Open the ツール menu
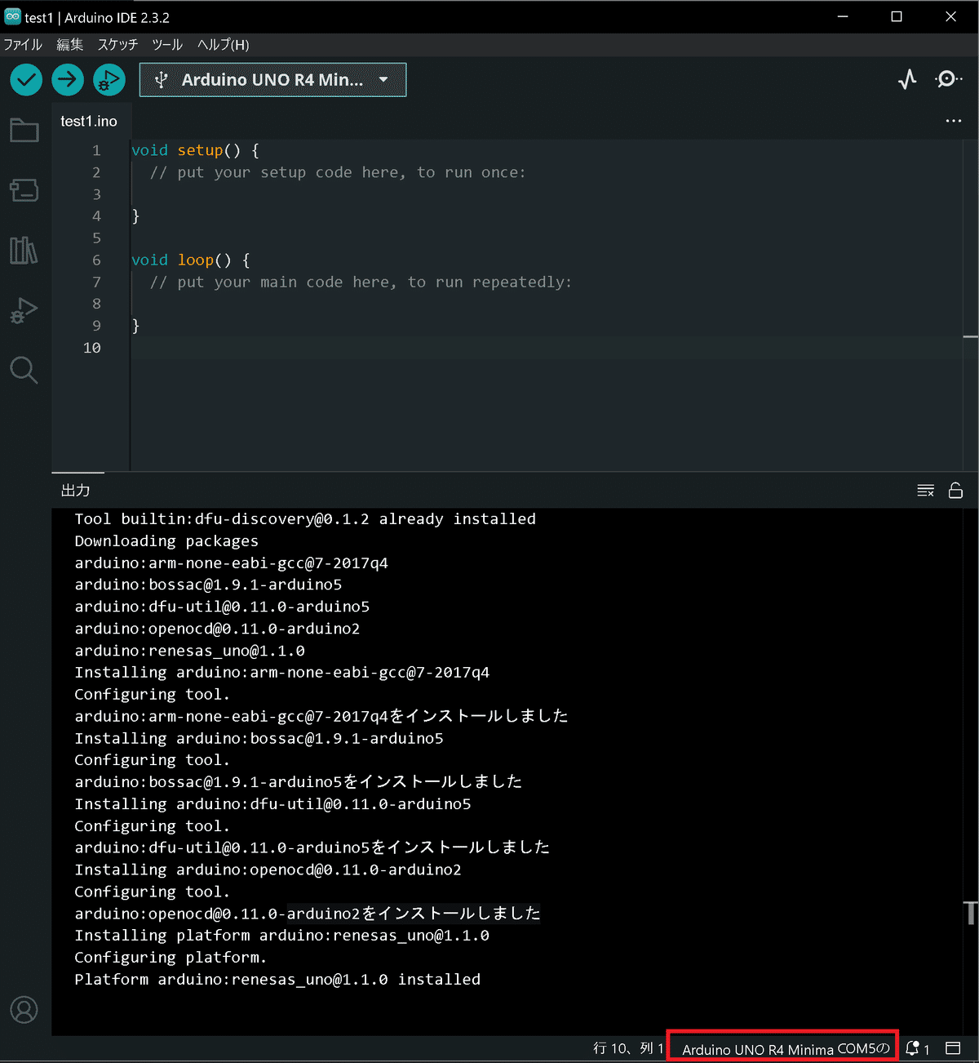 (x=167, y=45)
